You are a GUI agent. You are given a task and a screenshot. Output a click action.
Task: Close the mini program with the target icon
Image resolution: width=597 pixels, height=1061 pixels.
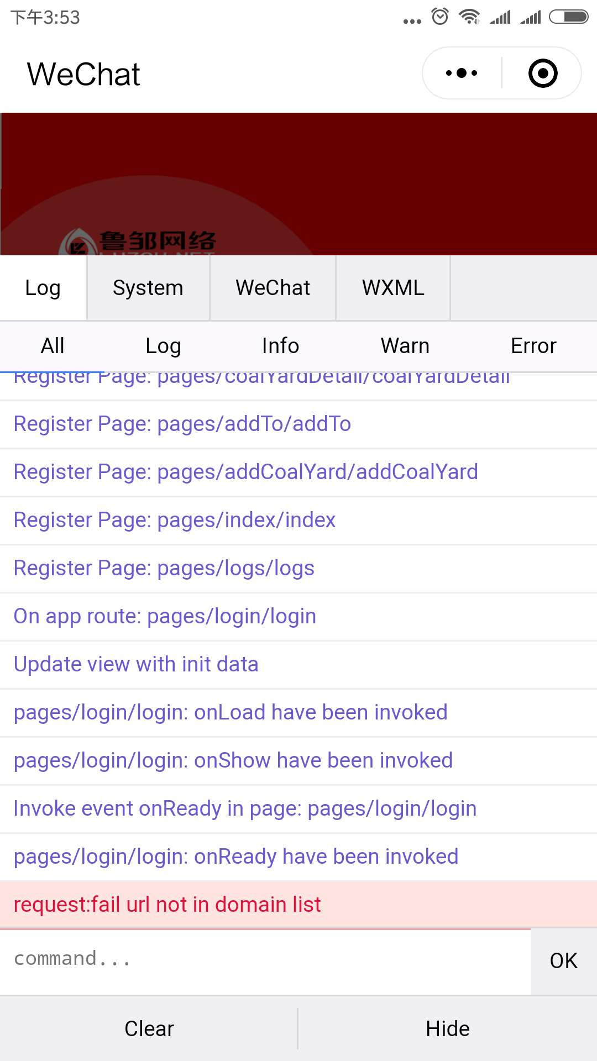pos(543,73)
